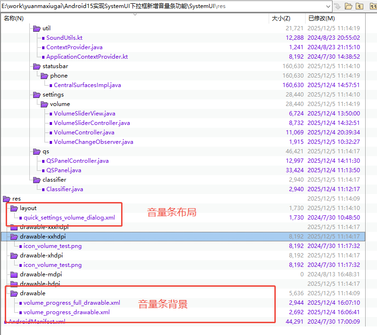Viewport: 377px width, 335px height.
Task: Click the util folder name
Action: [46, 28]
